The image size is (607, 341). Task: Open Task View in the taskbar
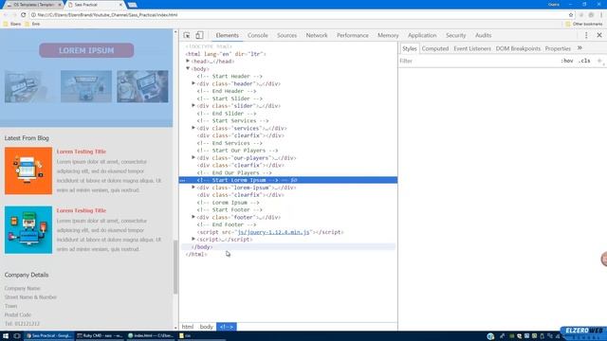[17, 335]
